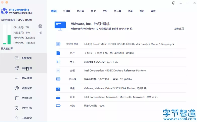Click the pie chart disk protection icon
This screenshot has width=197, height=122.
17,88
